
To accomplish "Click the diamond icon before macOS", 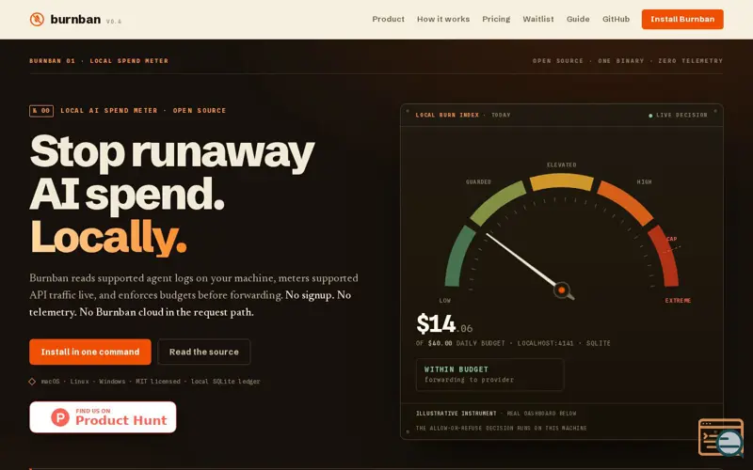I will 32,382.
